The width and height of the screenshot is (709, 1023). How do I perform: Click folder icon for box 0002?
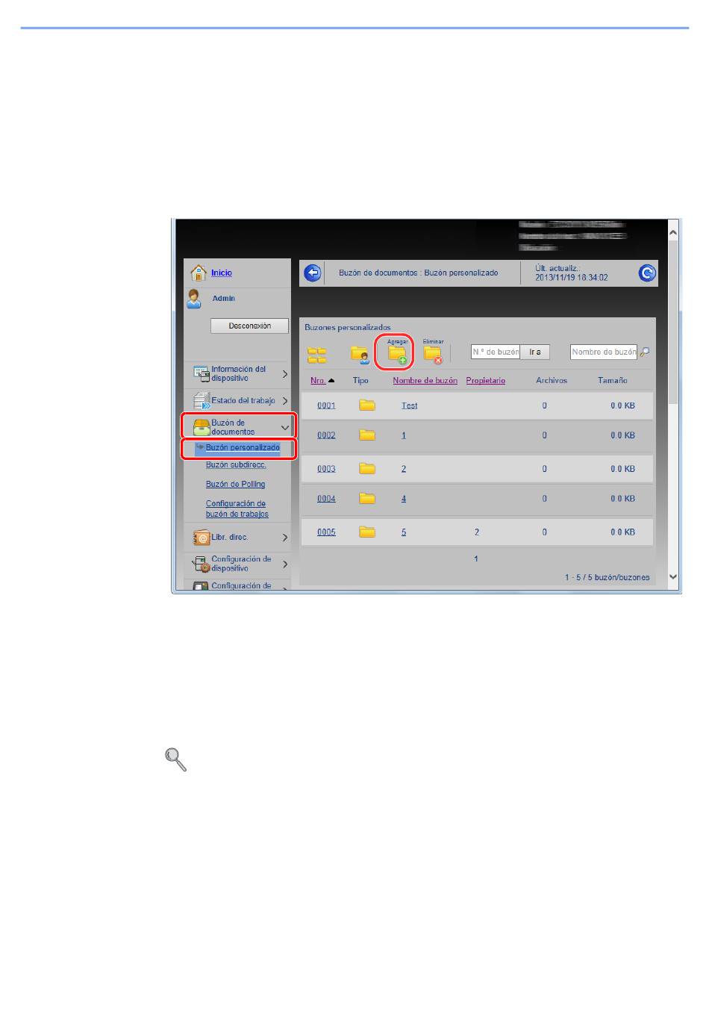click(366, 435)
